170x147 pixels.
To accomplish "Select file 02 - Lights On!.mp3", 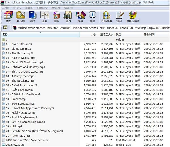I will pyautogui.click(x=18, y=49).
